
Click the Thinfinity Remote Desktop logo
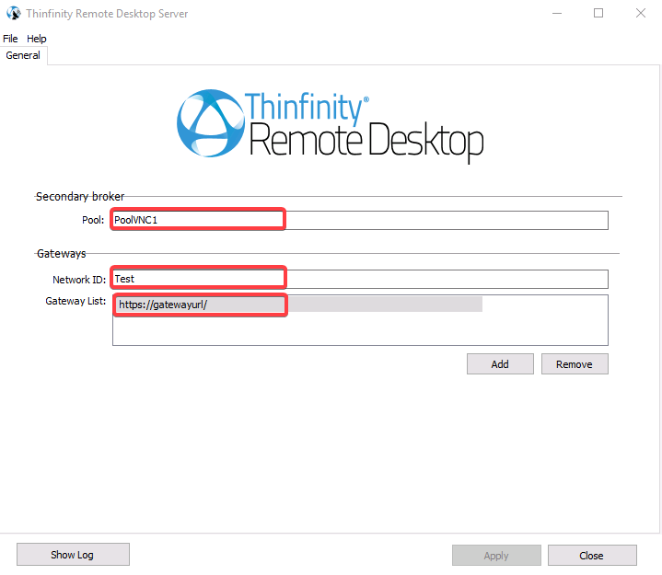331,125
